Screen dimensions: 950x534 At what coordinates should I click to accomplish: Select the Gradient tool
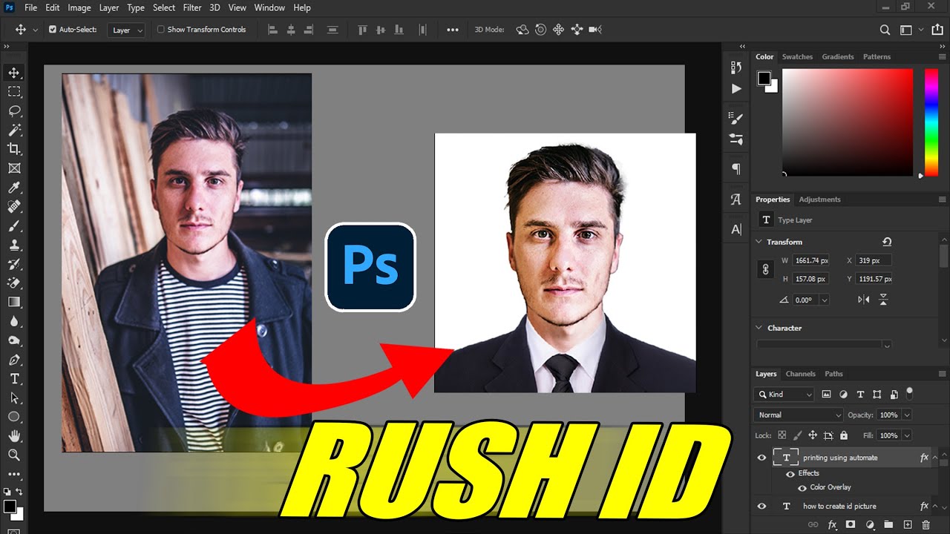tap(14, 302)
